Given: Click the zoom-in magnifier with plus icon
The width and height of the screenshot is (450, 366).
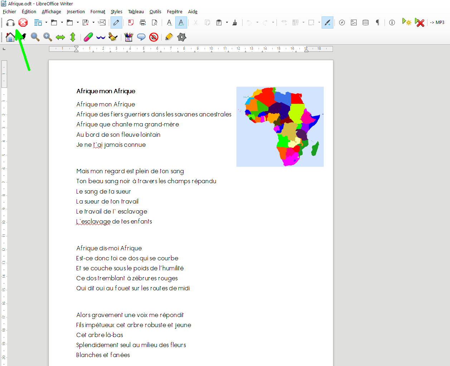Looking at the screenshot, I should point(48,37).
